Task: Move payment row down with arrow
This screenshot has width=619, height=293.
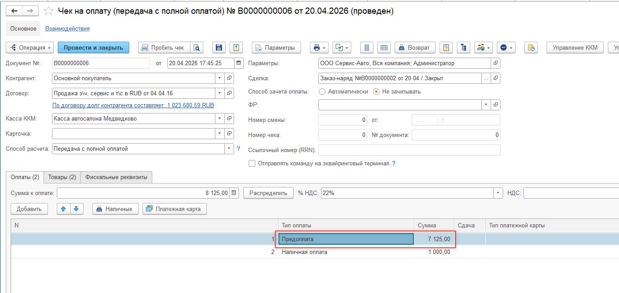Action: coord(76,209)
